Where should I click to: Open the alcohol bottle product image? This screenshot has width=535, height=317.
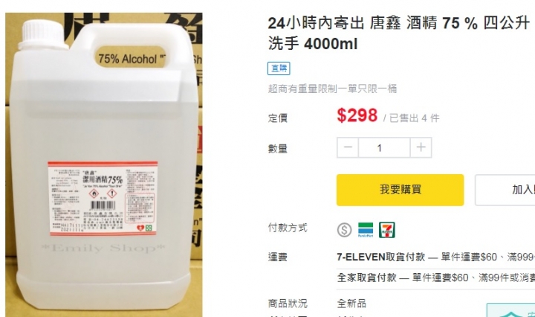pyautogui.click(x=104, y=164)
